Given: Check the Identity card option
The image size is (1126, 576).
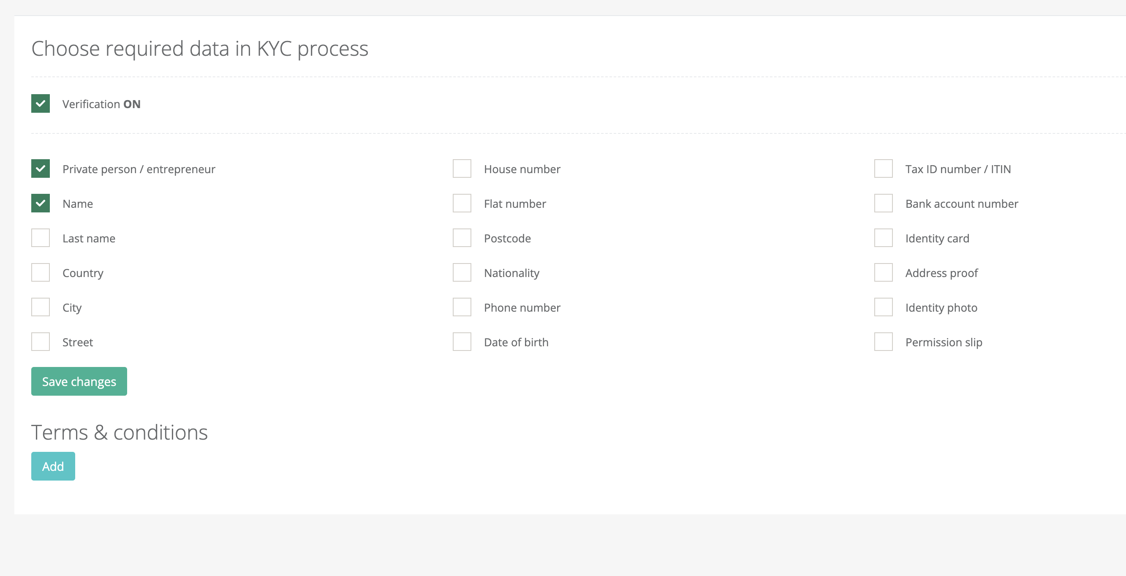Looking at the screenshot, I should coord(883,238).
